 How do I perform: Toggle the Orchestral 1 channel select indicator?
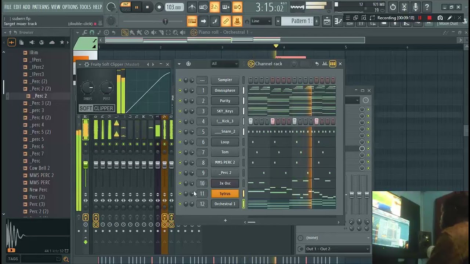243,204
